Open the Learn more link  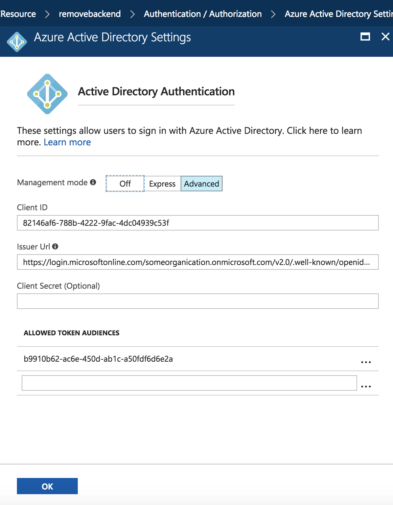coord(67,142)
